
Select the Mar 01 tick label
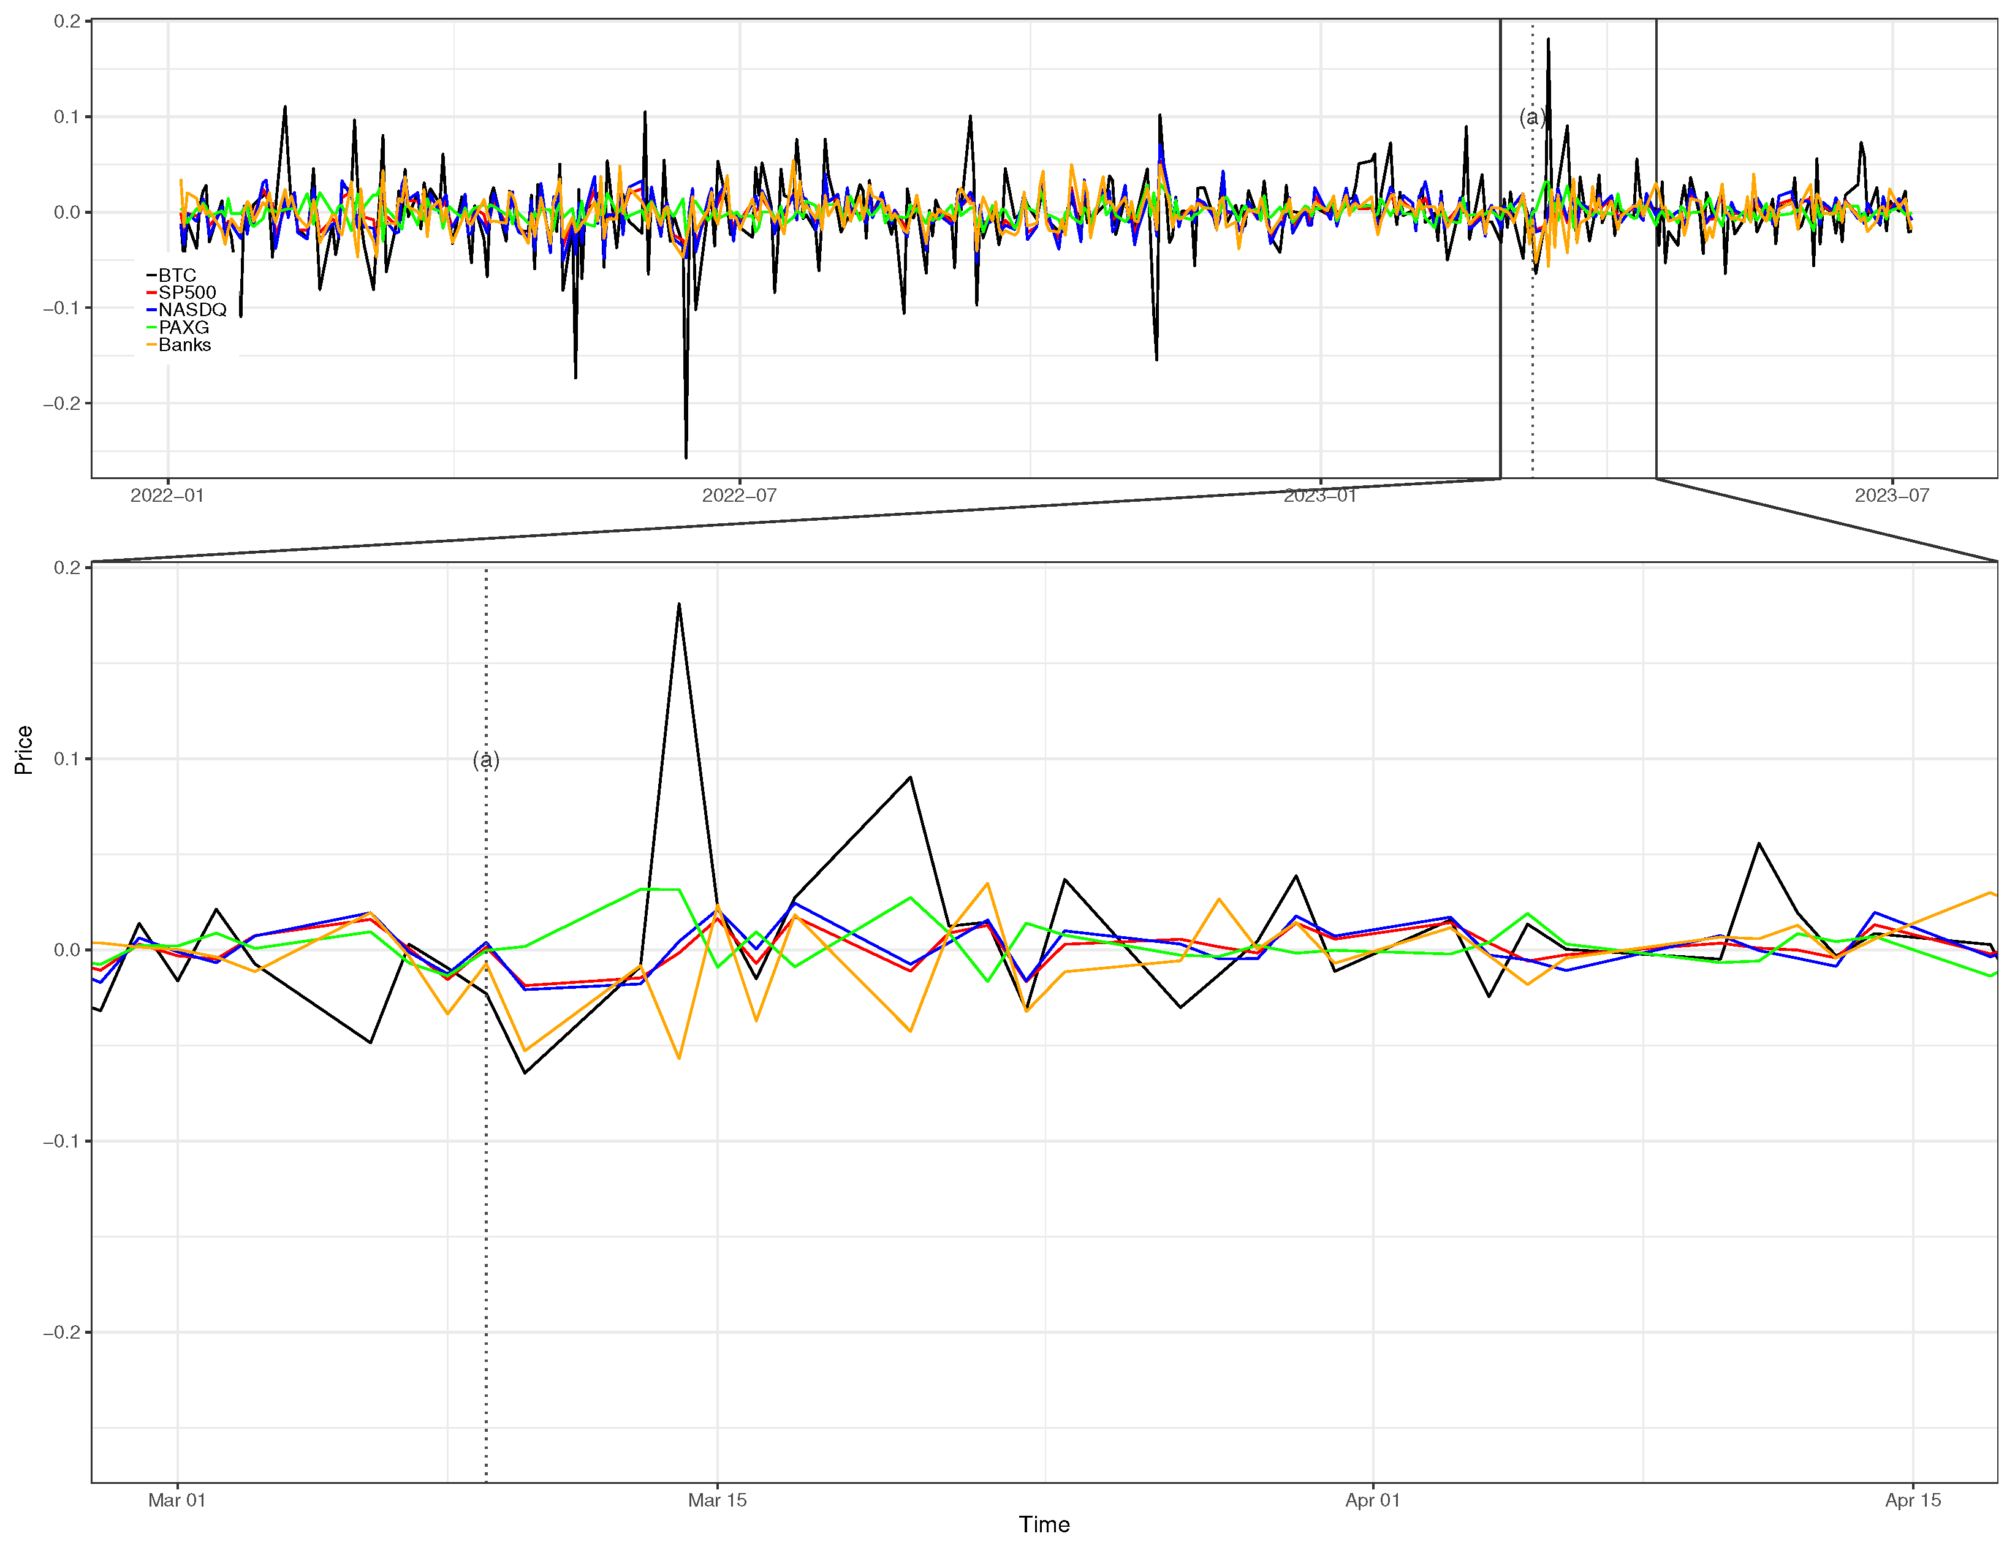pos(177,1500)
